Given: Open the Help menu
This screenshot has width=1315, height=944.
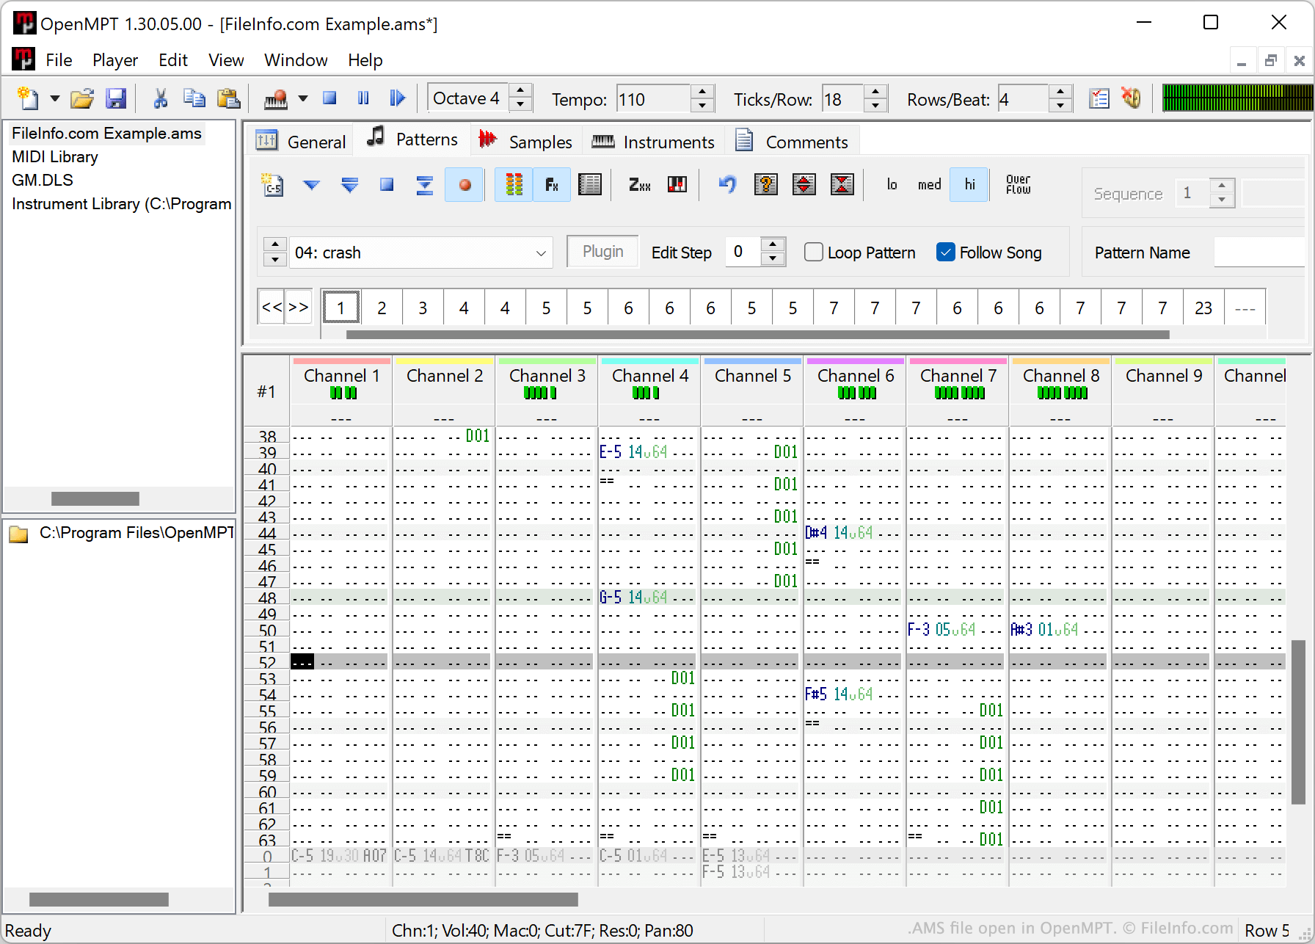Looking at the screenshot, I should 365,60.
